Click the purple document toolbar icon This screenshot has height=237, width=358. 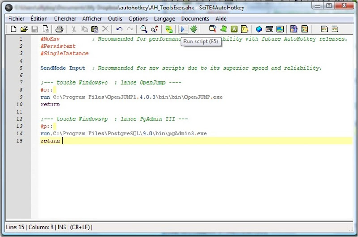point(294,29)
